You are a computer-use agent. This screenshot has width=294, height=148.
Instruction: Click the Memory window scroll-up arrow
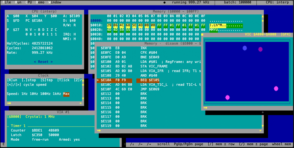(263, 16)
